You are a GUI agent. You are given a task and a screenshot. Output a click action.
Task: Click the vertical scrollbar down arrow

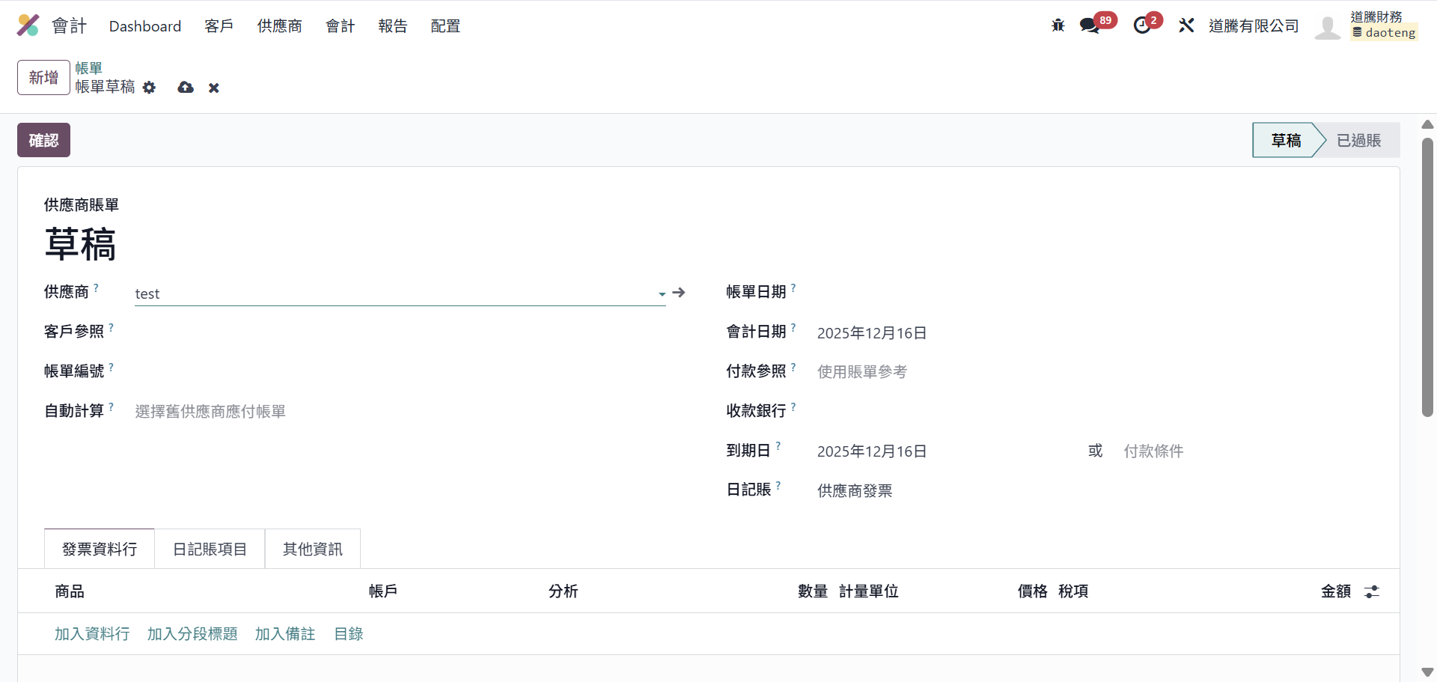pos(1427,672)
